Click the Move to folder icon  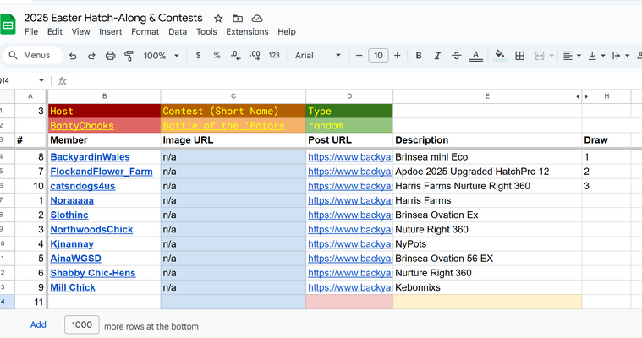pos(238,19)
